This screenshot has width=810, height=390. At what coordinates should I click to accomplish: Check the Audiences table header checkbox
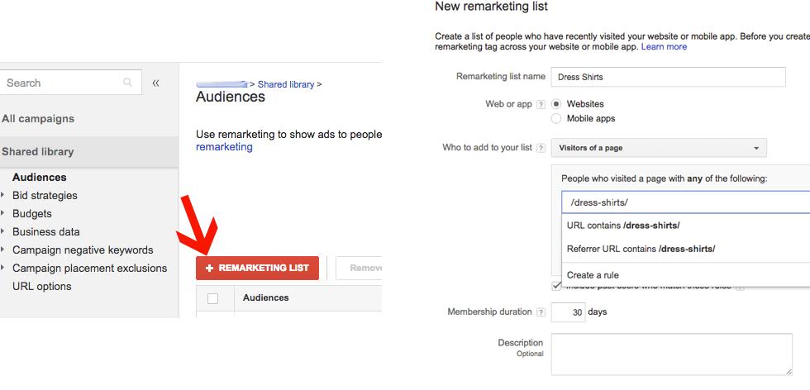(212, 298)
